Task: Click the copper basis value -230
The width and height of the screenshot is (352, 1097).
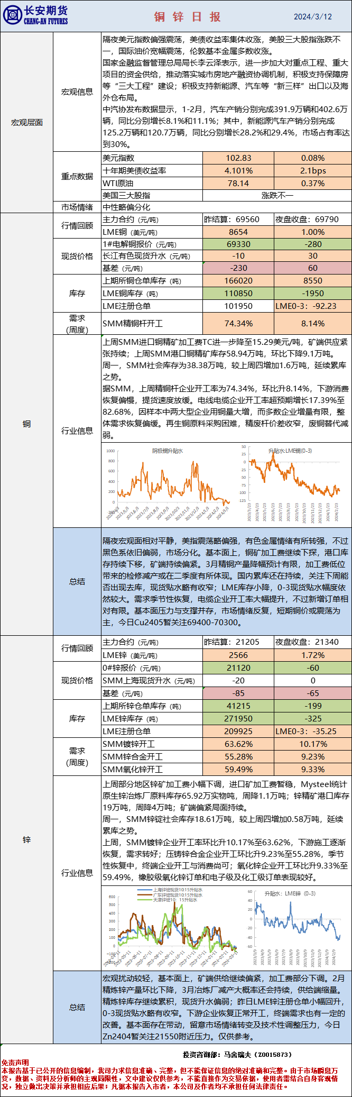Action: click(x=238, y=268)
